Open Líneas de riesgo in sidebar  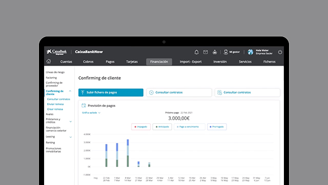55,72
